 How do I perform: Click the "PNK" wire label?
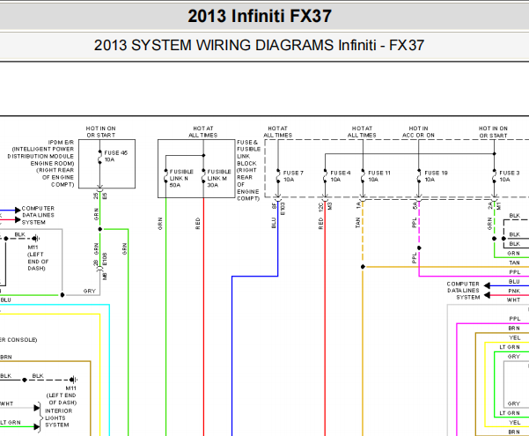point(514,291)
